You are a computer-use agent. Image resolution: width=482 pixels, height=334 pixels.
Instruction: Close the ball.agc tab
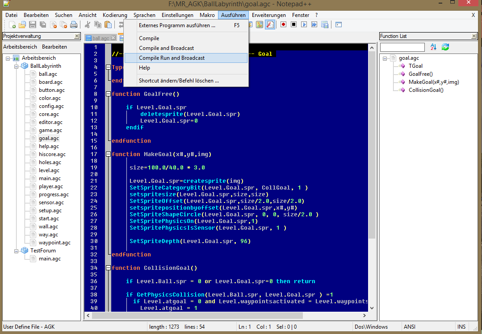pos(113,38)
